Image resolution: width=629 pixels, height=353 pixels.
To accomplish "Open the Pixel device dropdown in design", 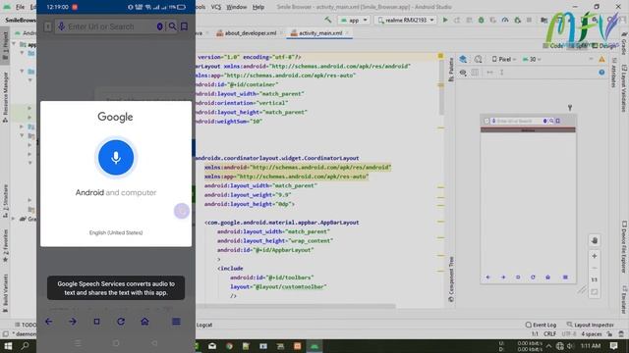I will 504,59.
